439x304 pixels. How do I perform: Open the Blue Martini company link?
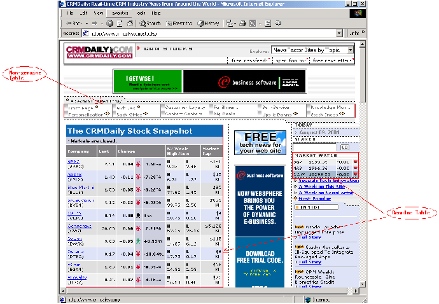pyautogui.click(x=81, y=187)
